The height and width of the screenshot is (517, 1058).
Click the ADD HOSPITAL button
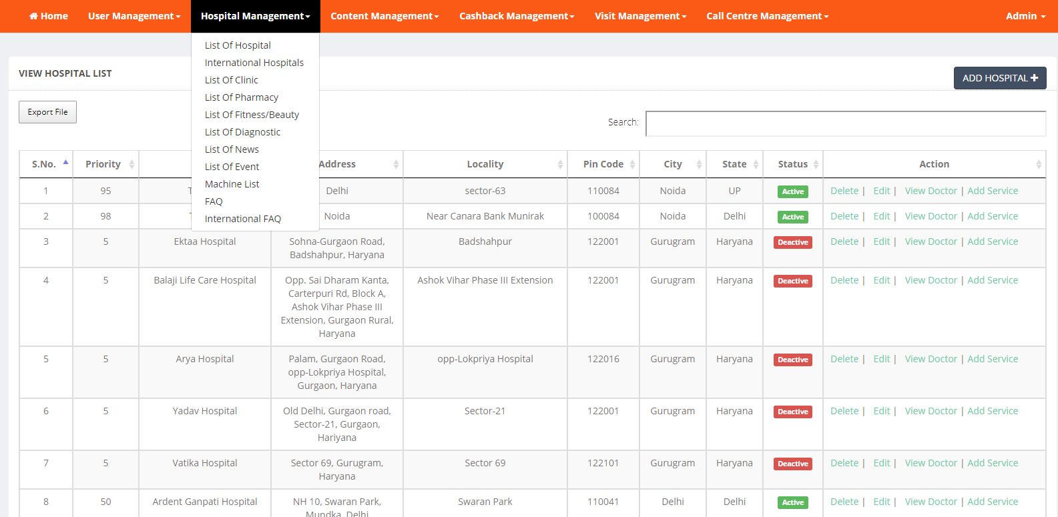tap(999, 78)
